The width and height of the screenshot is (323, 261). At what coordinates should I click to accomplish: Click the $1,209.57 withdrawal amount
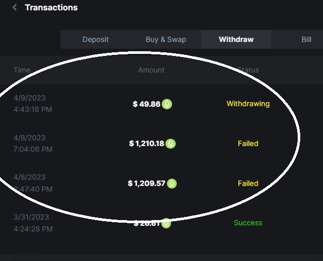click(147, 183)
